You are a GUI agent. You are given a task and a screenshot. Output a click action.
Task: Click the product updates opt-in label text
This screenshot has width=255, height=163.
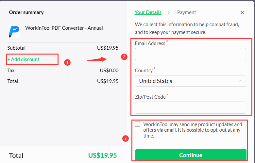[x=193, y=130]
